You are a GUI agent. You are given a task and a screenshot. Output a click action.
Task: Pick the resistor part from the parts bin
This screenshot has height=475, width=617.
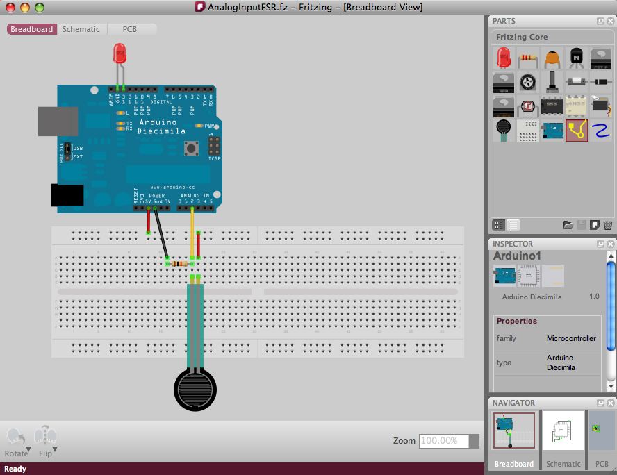click(528, 58)
